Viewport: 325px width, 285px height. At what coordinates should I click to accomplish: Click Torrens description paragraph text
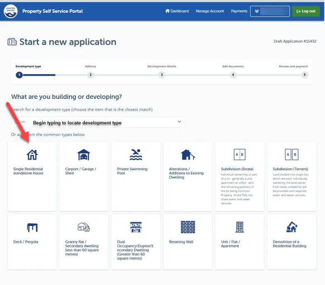coord(291,185)
